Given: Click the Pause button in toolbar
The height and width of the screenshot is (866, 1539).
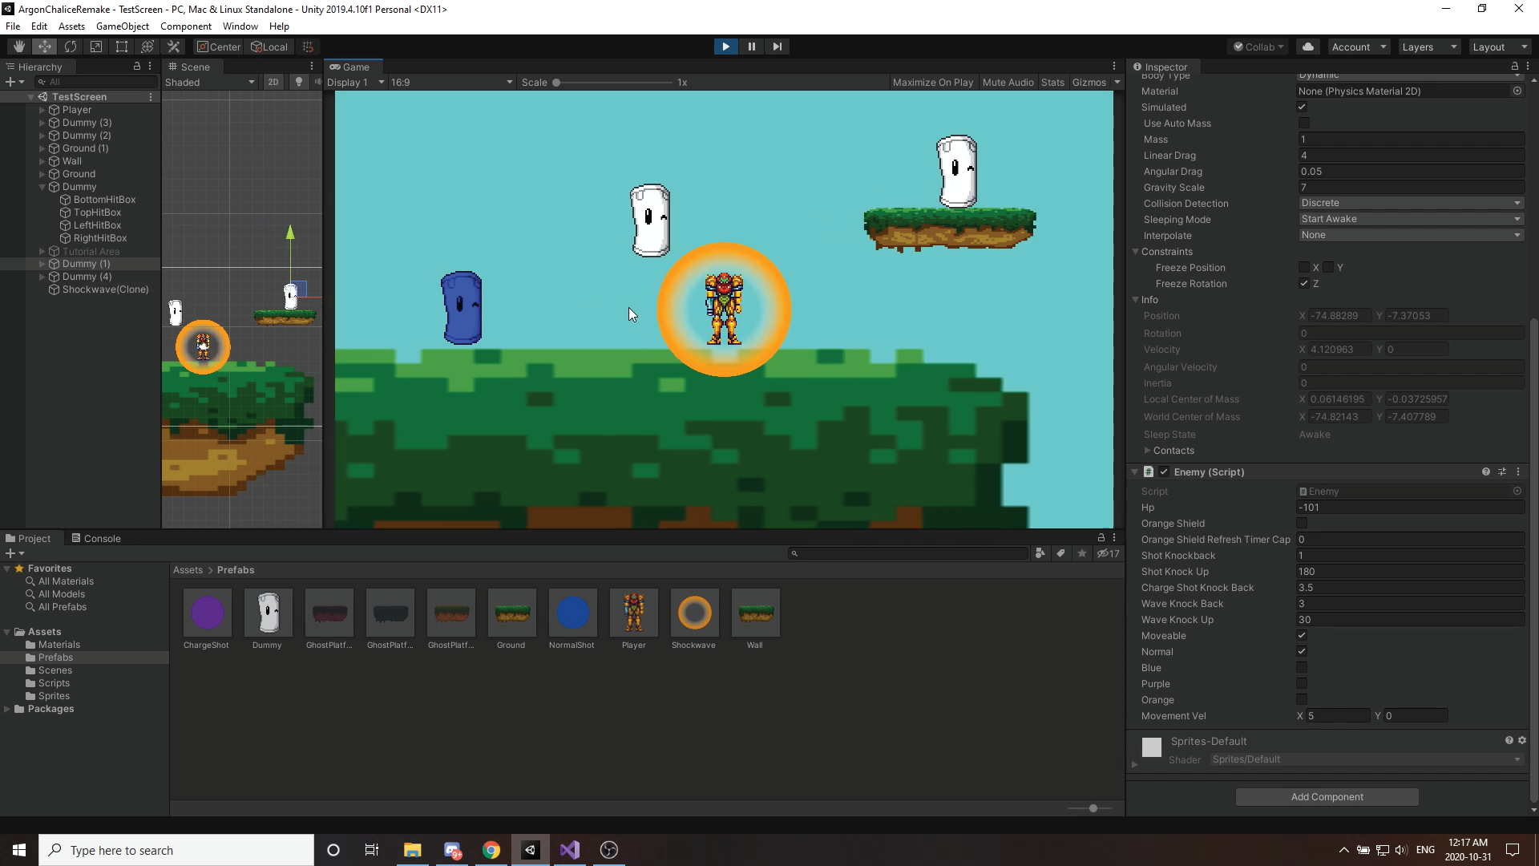Looking at the screenshot, I should pyautogui.click(x=753, y=46).
